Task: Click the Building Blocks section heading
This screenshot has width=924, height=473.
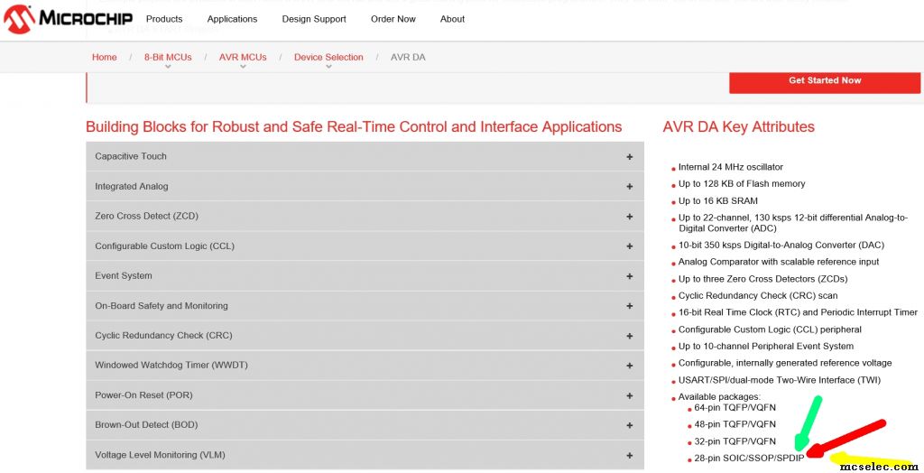Action: (x=354, y=126)
